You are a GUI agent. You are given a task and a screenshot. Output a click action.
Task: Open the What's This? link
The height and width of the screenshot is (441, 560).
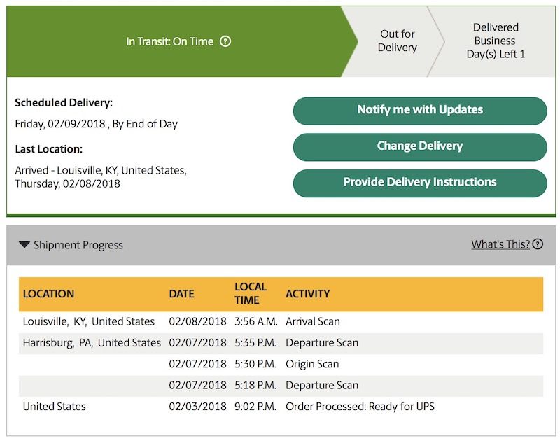point(500,244)
